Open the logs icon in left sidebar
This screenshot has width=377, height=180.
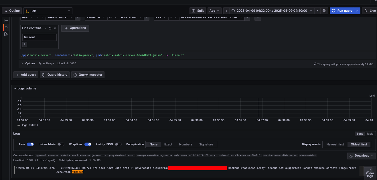(x=6, y=34)
